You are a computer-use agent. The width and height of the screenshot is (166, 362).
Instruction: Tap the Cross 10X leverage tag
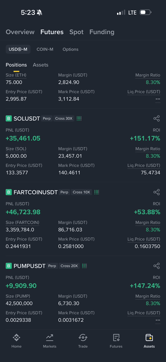[82, 192]
